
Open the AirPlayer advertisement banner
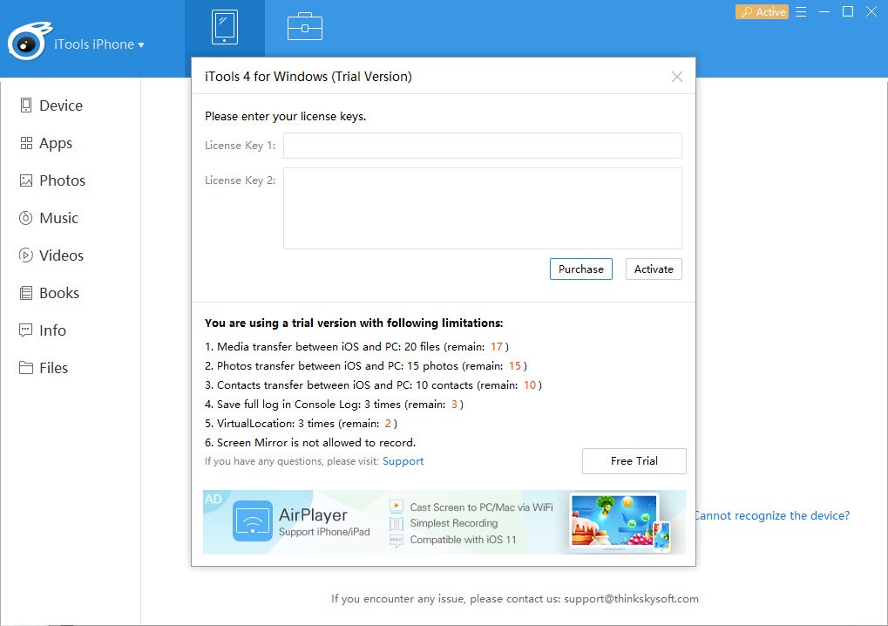[x=444, y=522]
